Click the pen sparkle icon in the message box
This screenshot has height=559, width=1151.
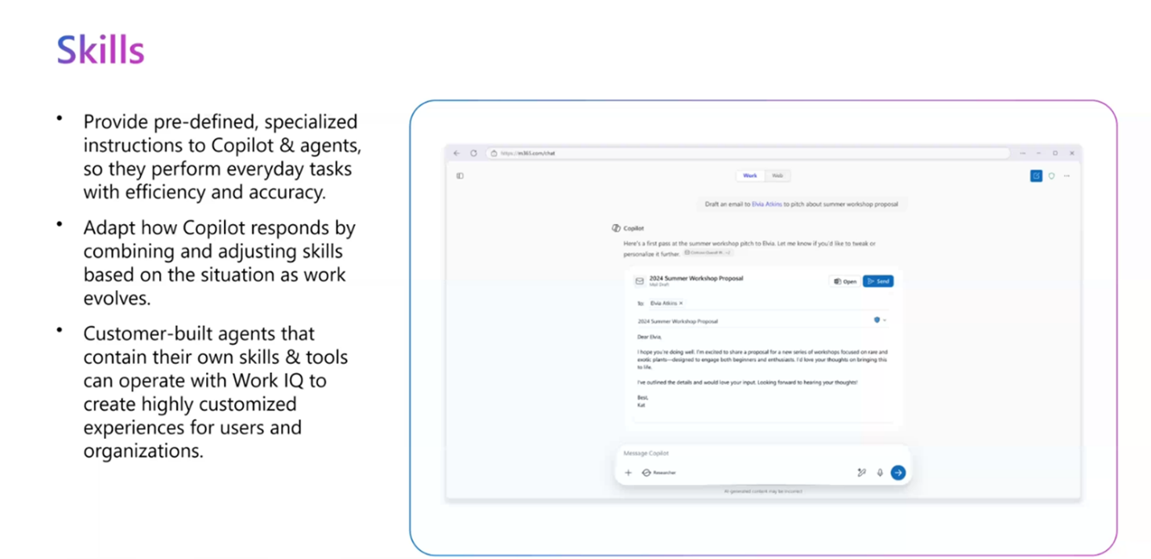coord(861,473)
